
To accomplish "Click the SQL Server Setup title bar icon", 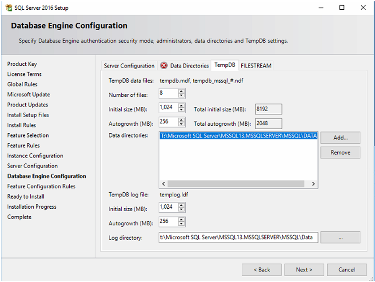I will tap(8, 8).
